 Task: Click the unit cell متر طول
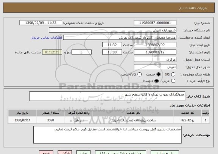[79, 120]
